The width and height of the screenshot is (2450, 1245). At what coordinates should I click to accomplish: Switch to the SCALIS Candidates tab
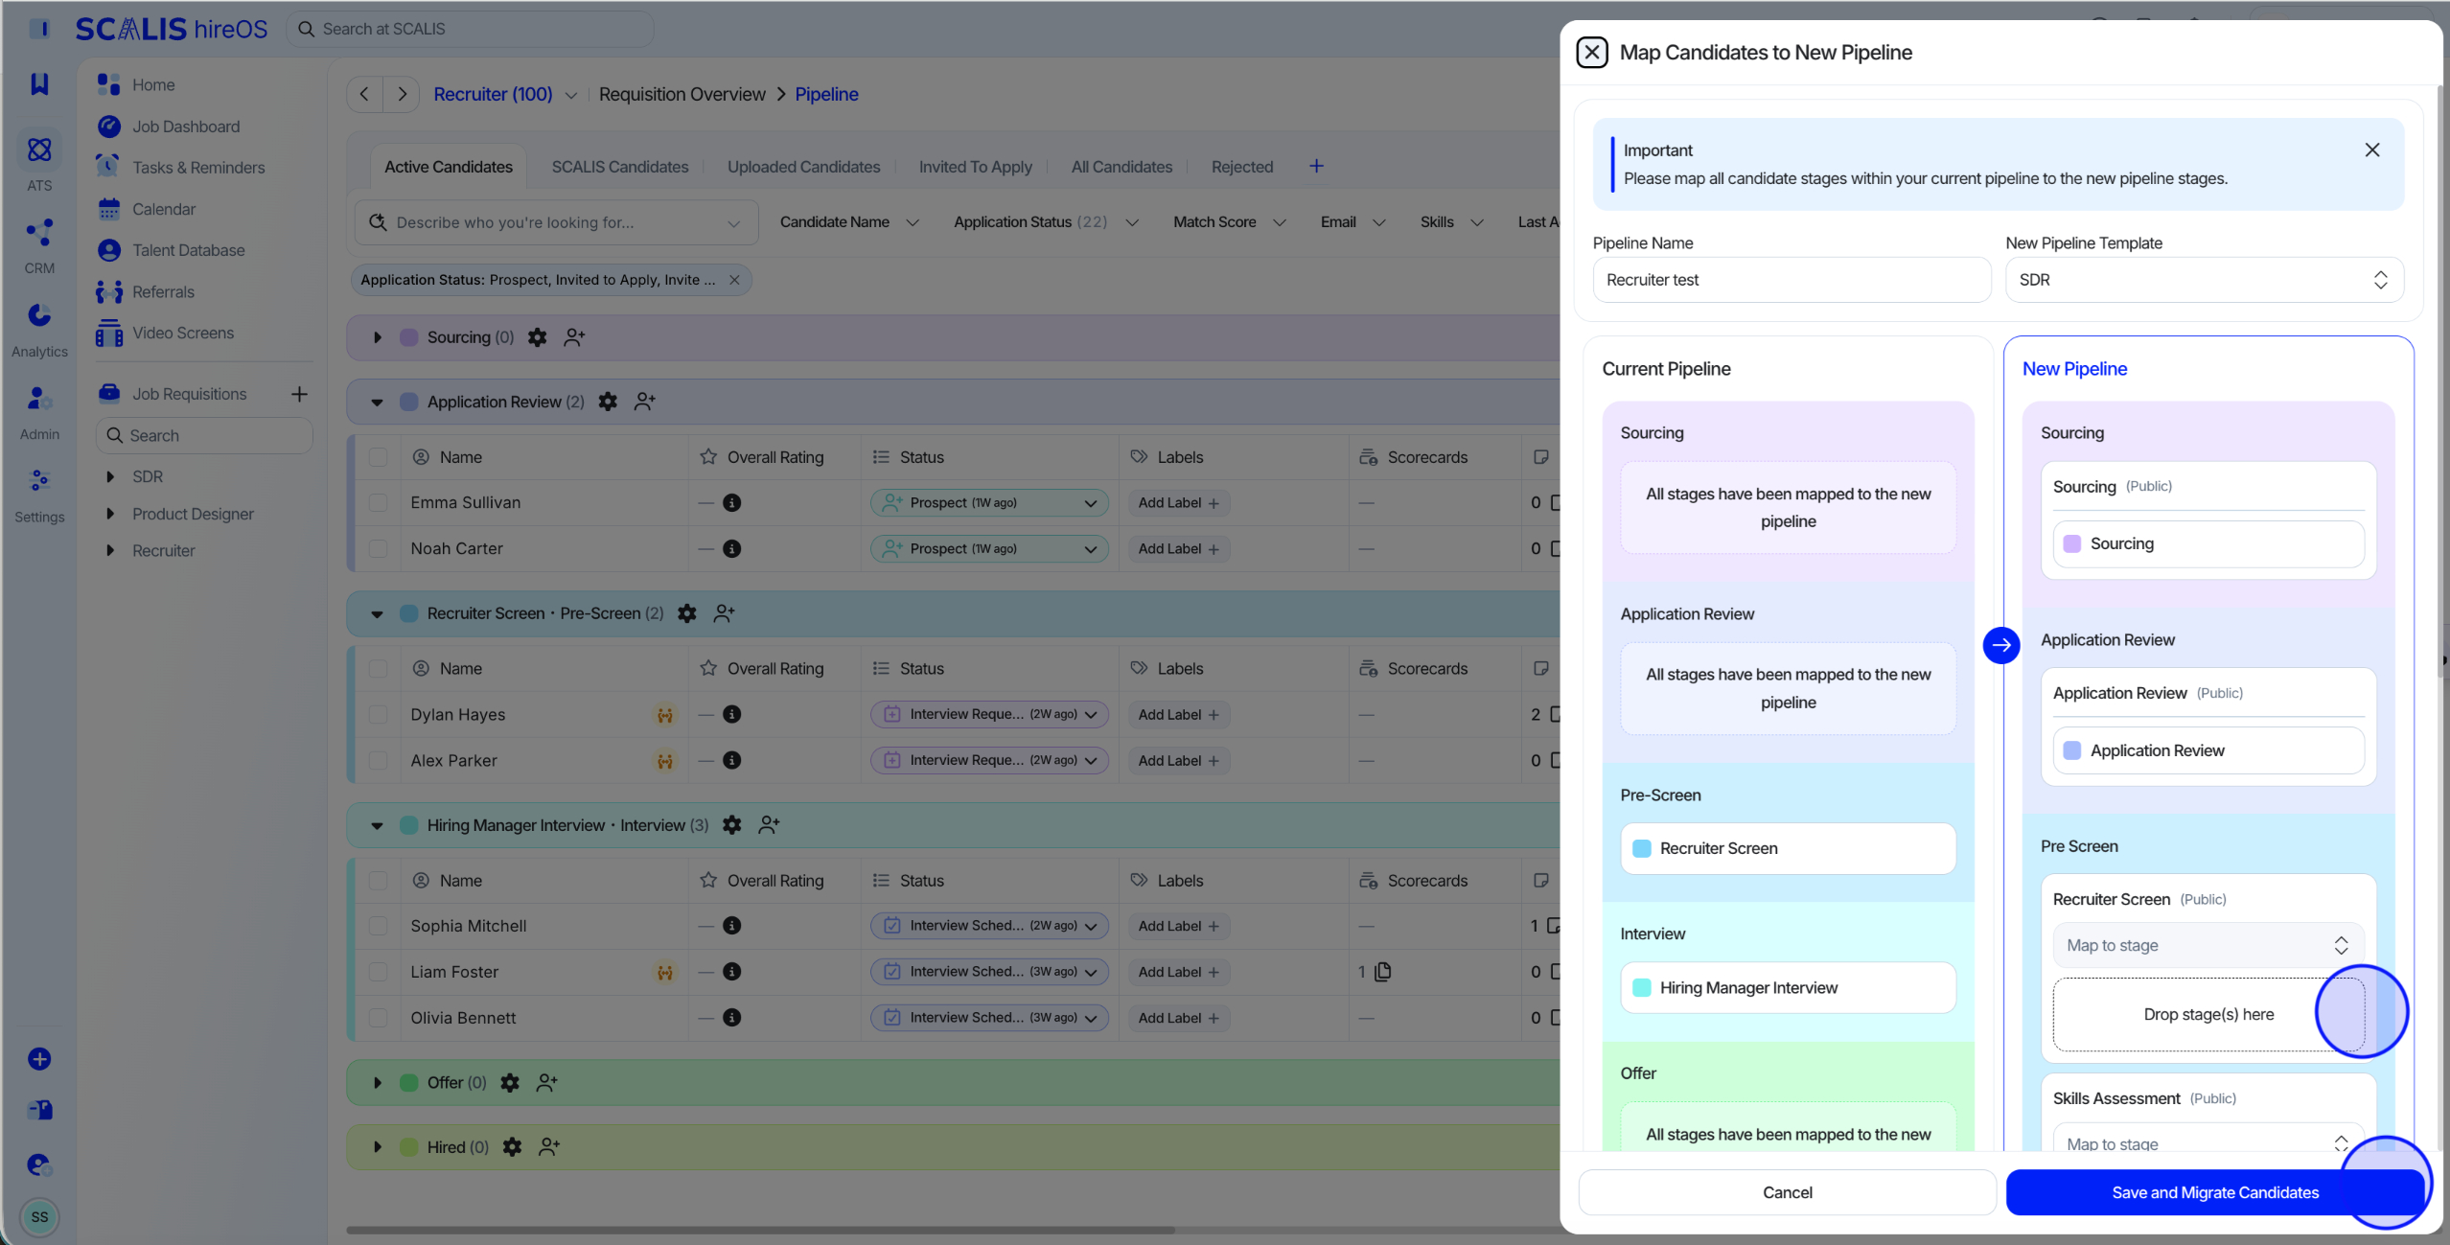[x=619, y=167]
